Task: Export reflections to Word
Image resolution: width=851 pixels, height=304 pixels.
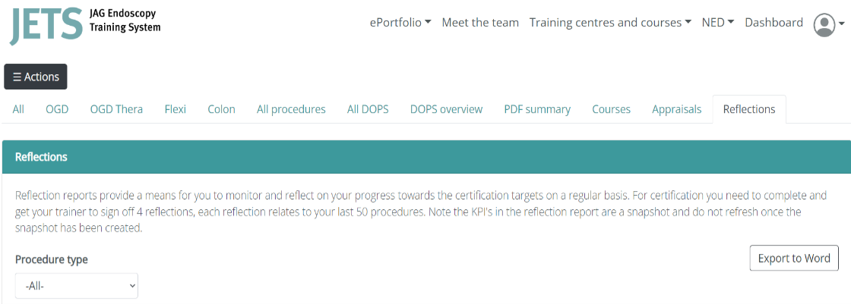Action: [x=794, y=258]
